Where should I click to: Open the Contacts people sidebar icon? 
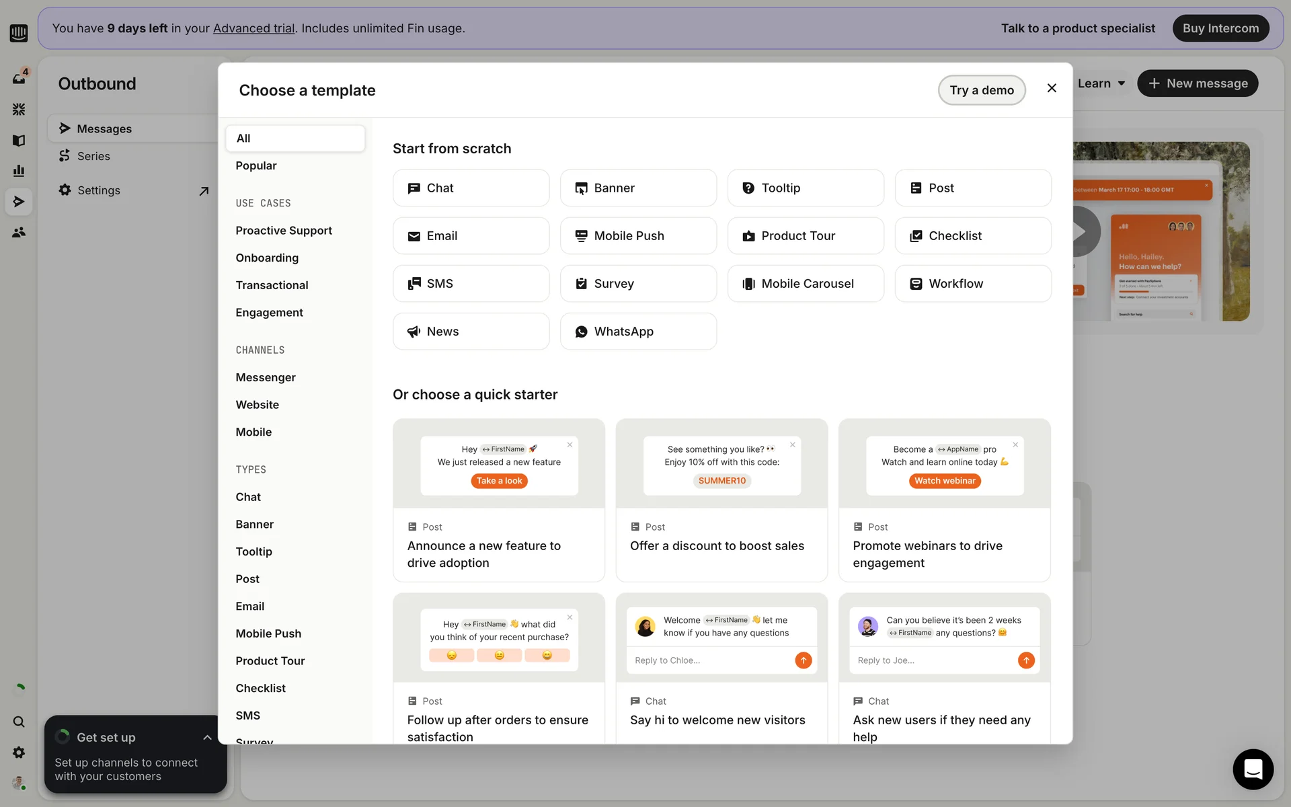pyautogui.click(x=19, y=232)
